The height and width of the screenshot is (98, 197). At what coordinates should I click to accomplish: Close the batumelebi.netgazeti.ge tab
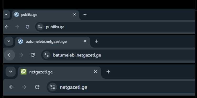85,41
